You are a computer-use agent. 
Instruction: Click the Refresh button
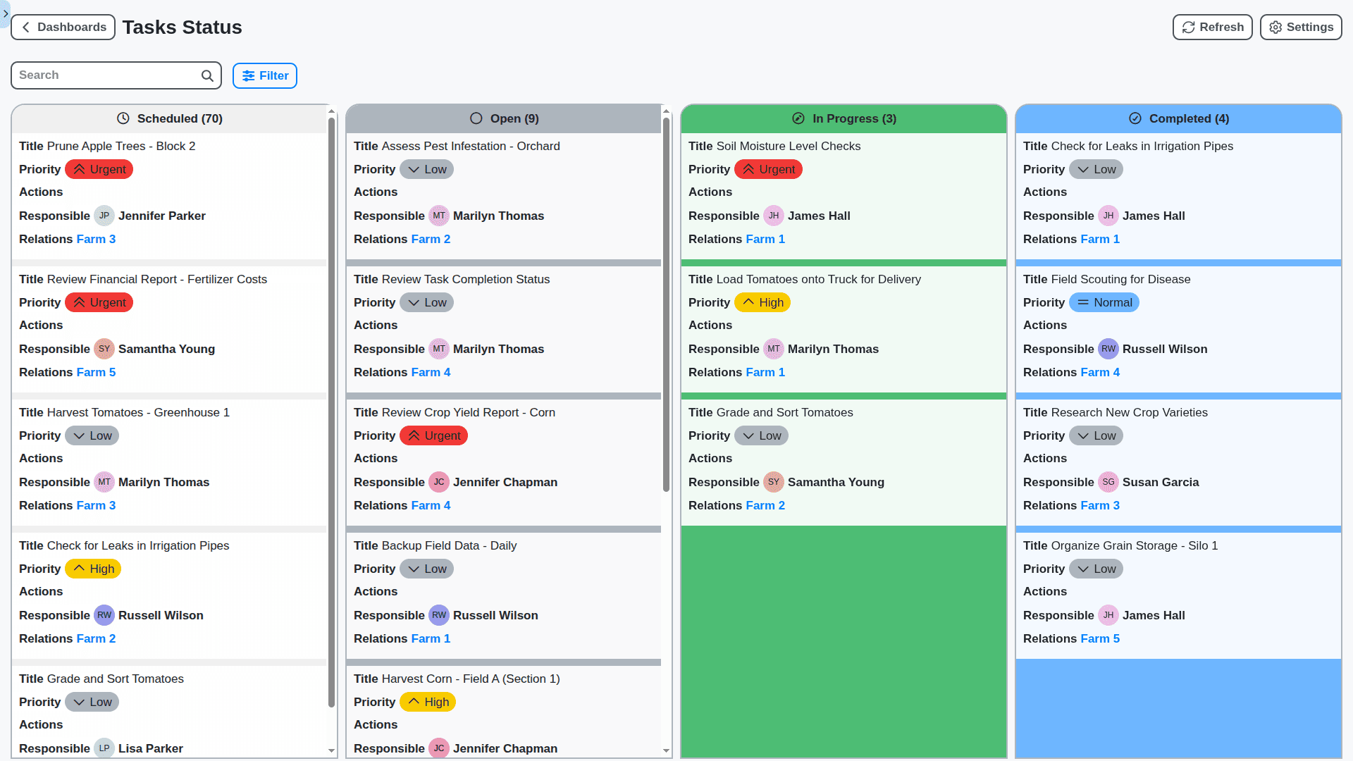point(1212,27)
